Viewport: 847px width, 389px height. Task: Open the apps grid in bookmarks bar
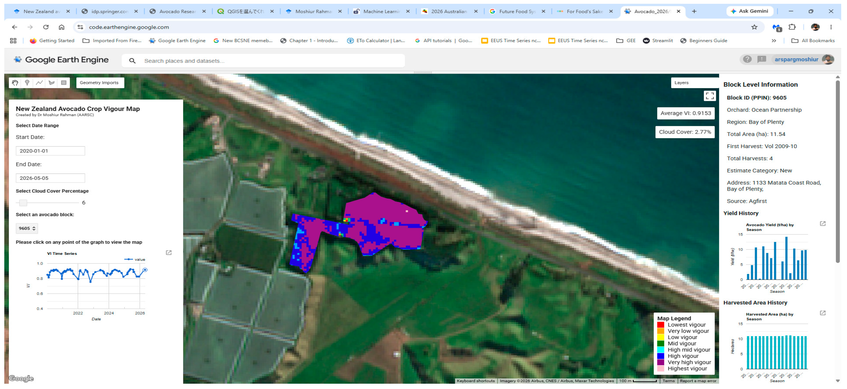coord(13,41)
